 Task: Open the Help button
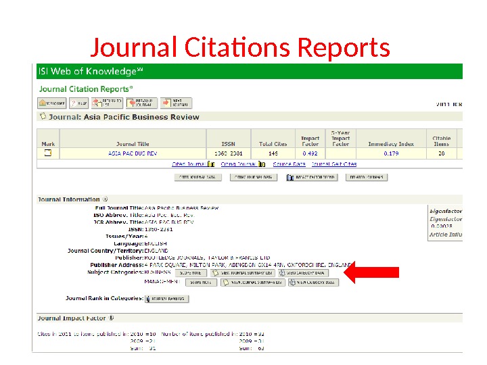click(x=79, y=103)
